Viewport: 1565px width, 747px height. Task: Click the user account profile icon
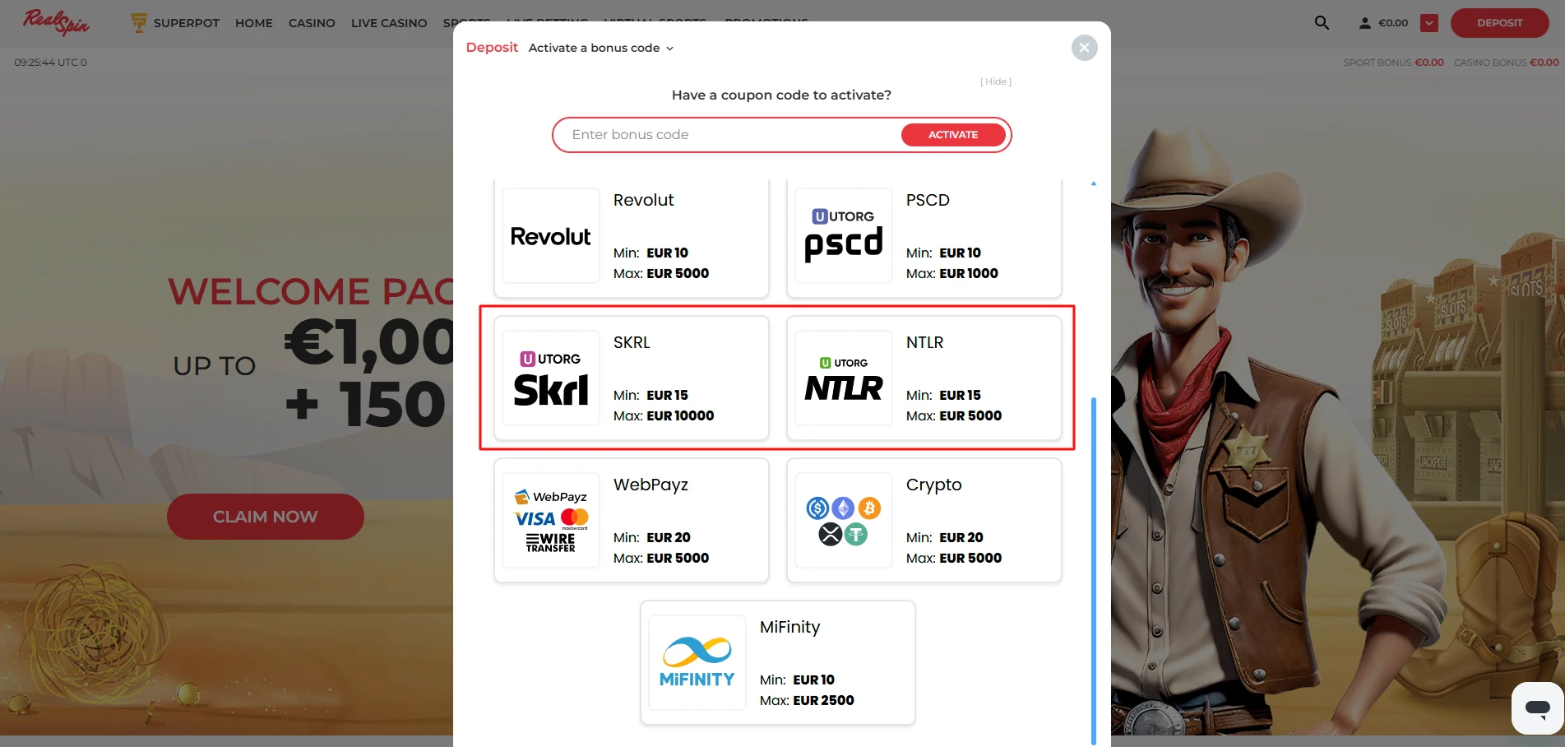[1364, 23]
